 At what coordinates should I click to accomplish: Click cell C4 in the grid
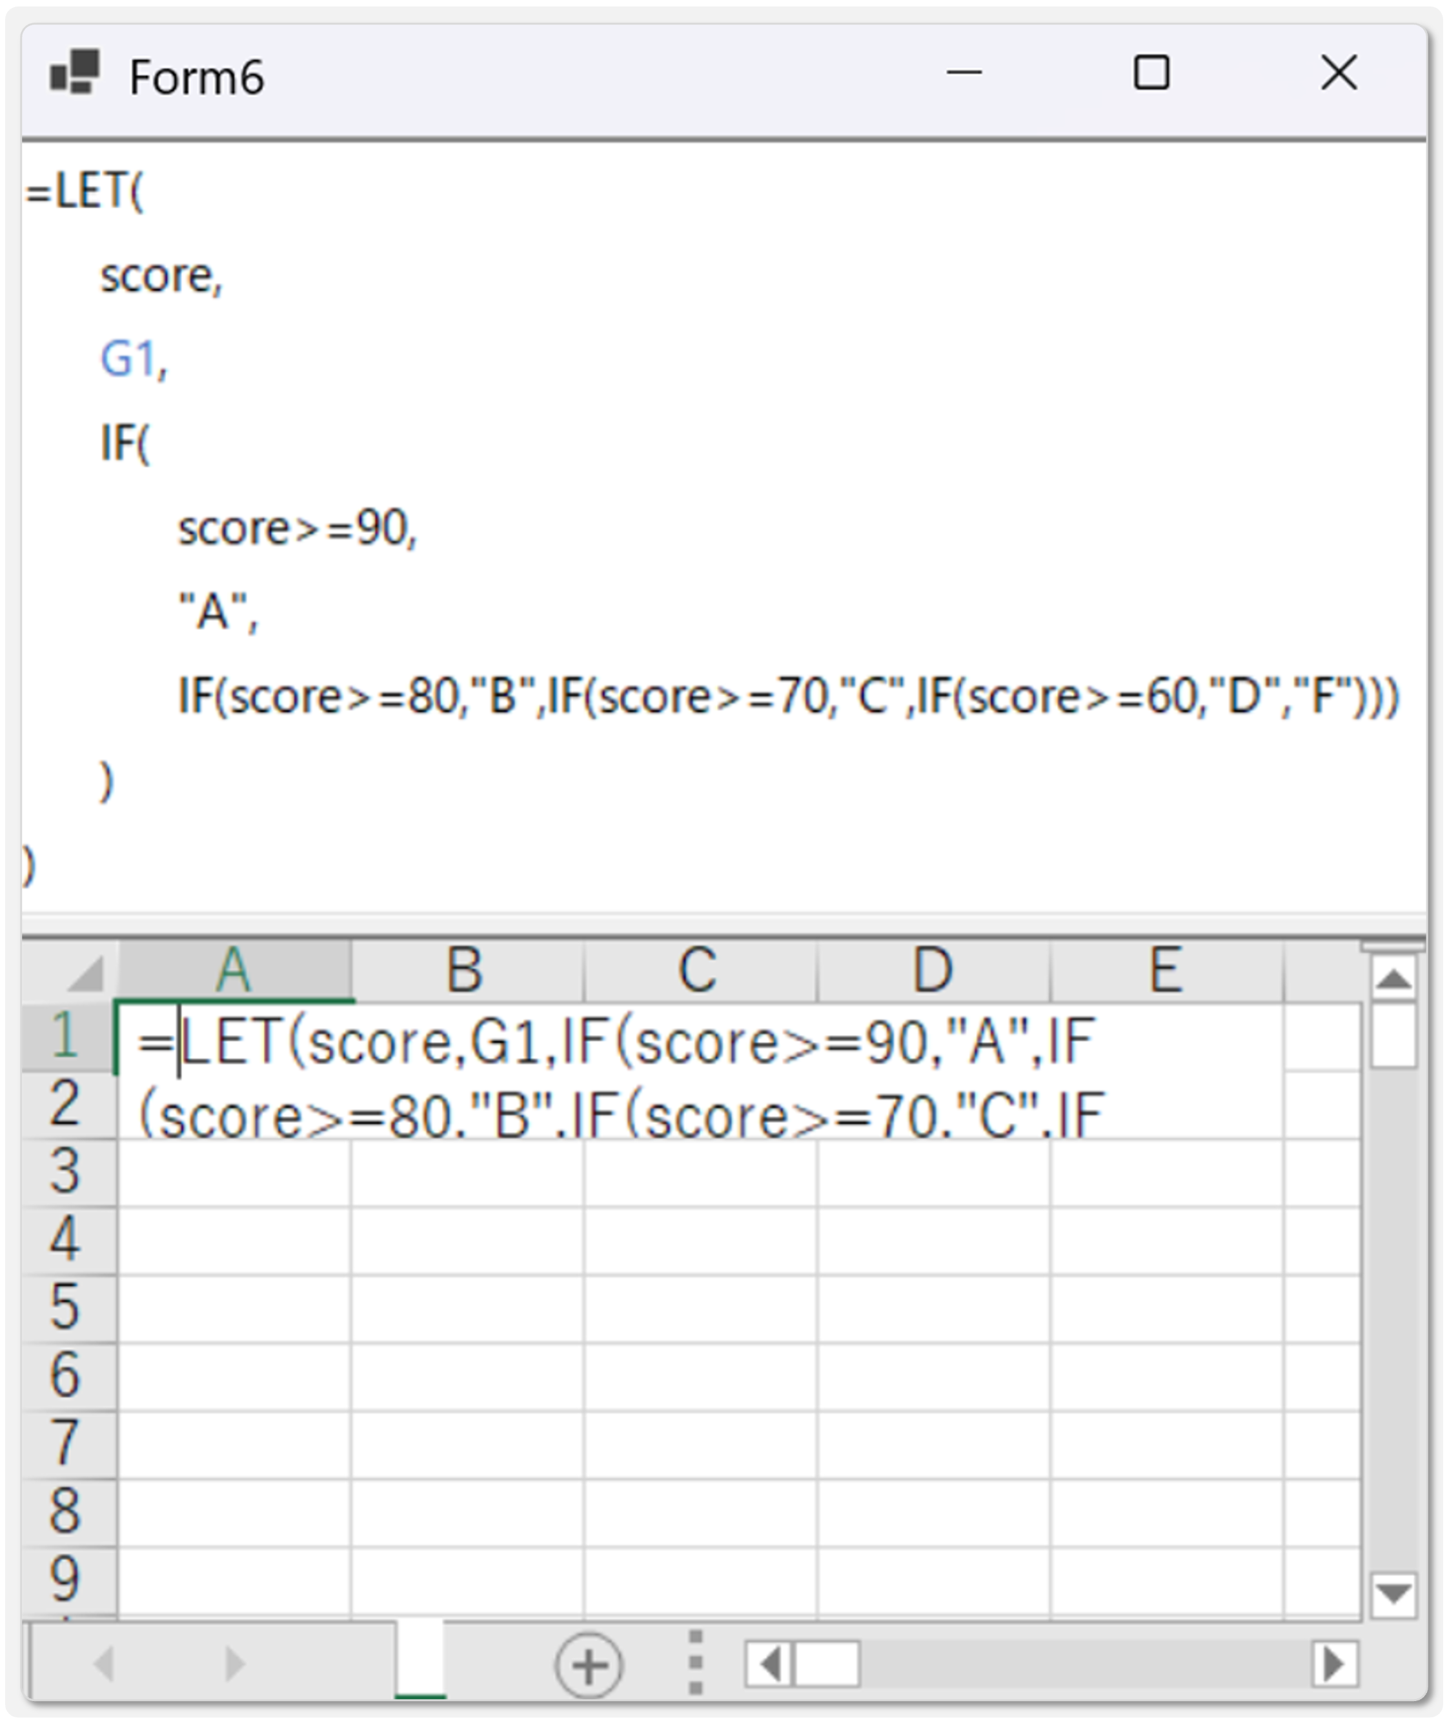pyautogui.click(x=700, y=1240)
